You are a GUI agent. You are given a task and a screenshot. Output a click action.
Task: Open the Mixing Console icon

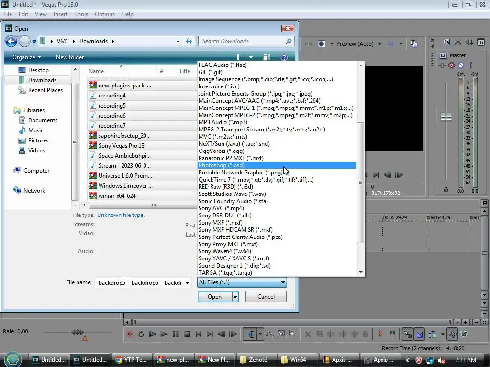tap(481, 42)
